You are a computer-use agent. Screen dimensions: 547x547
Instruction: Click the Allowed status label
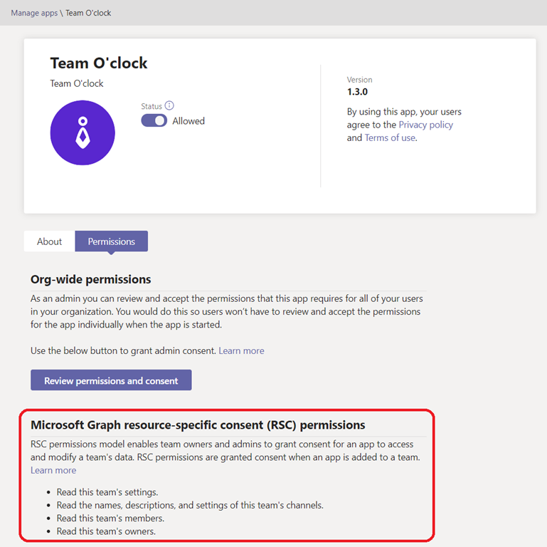click(188, 121)
